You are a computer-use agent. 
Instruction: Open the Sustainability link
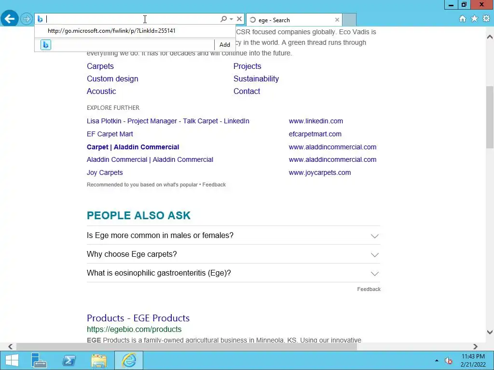pyautogui.click(x=256, y=79)
